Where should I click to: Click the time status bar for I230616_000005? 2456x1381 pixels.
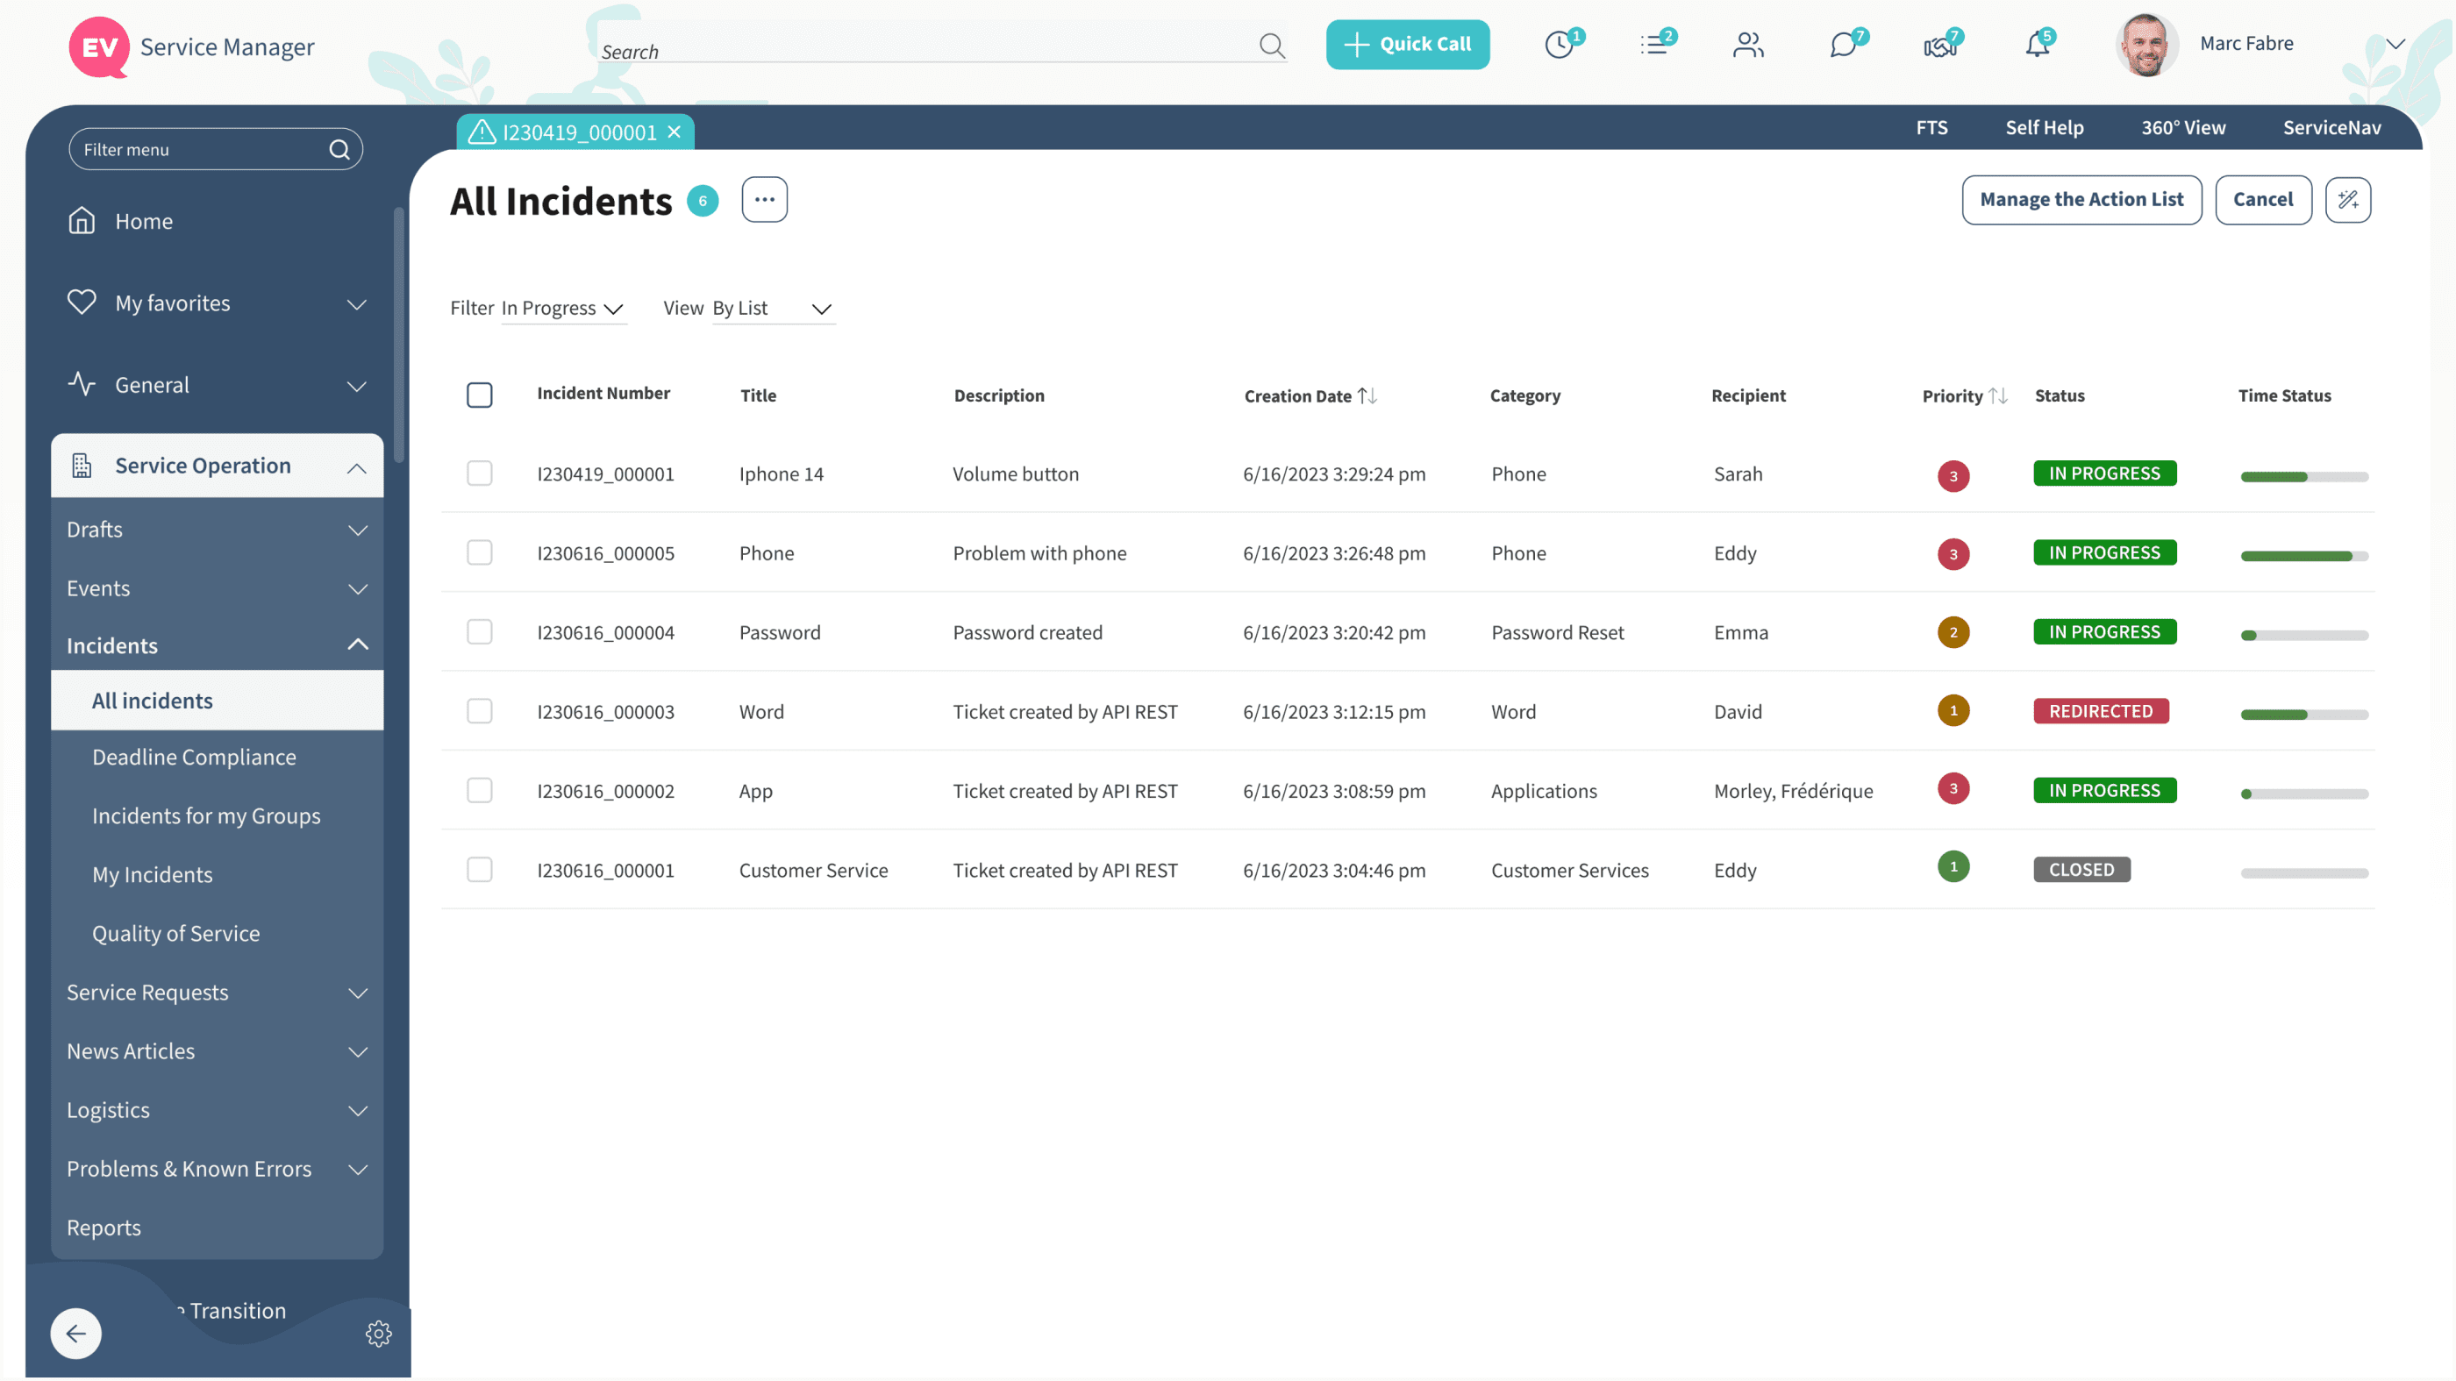[2304, 556]
